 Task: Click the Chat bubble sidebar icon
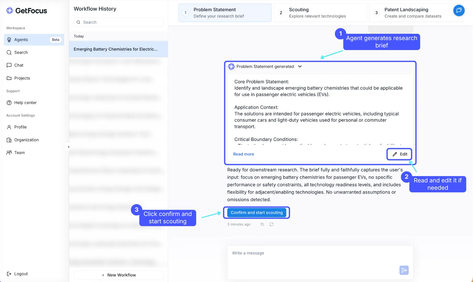point(9,65)
